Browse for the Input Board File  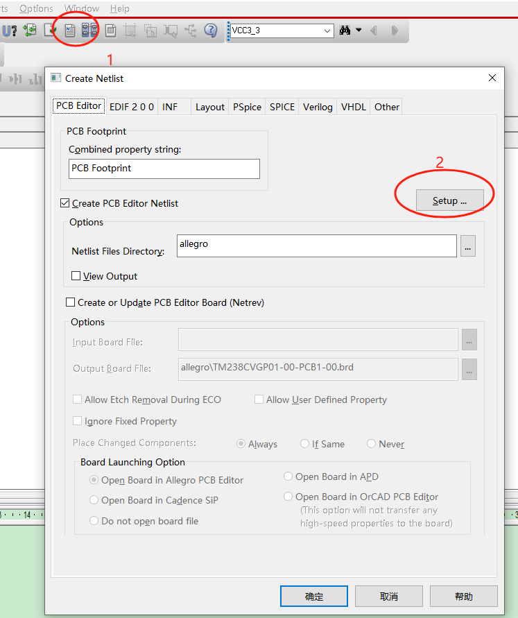tap(469, 340)
